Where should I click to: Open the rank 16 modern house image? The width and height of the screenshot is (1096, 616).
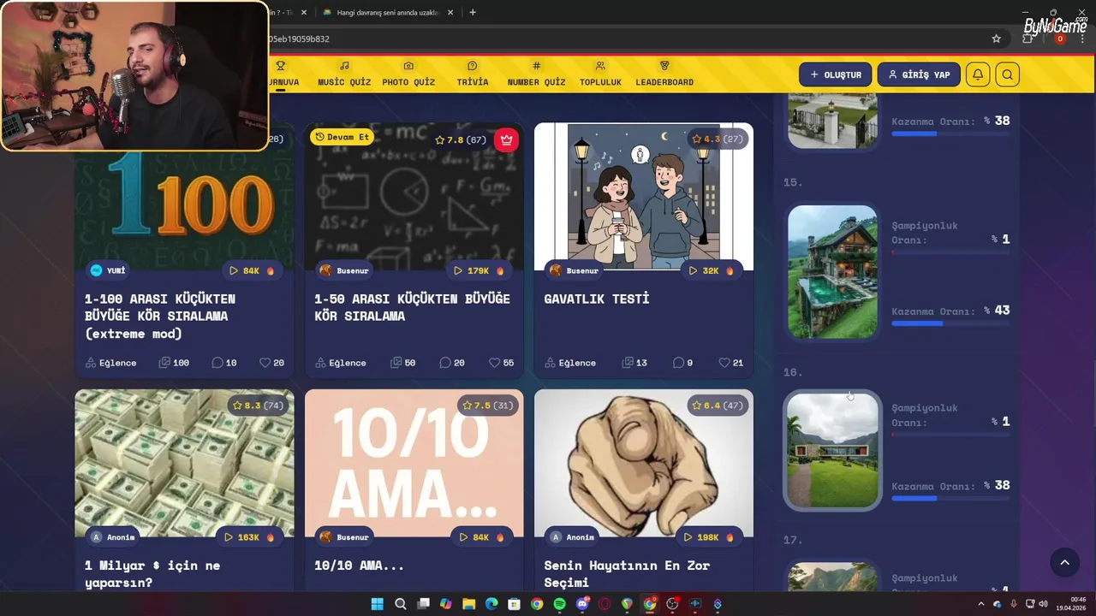[x=832, y=450]
